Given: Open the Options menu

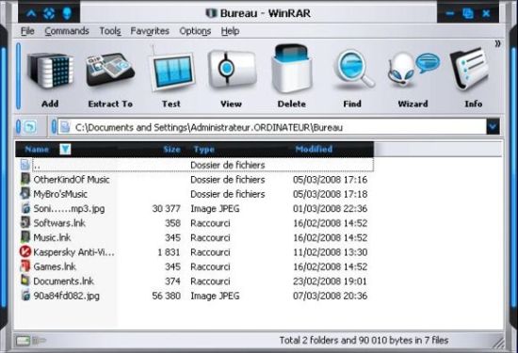Looking at the screenshot, I should (195, 31).
